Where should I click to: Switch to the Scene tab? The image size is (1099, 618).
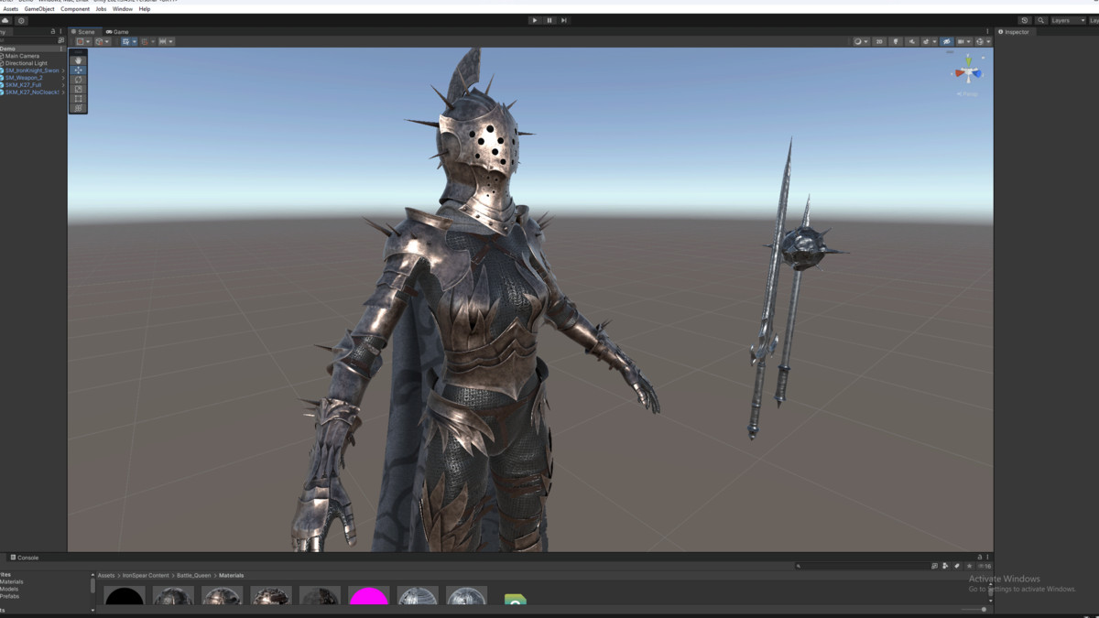(x=83, y=32)
